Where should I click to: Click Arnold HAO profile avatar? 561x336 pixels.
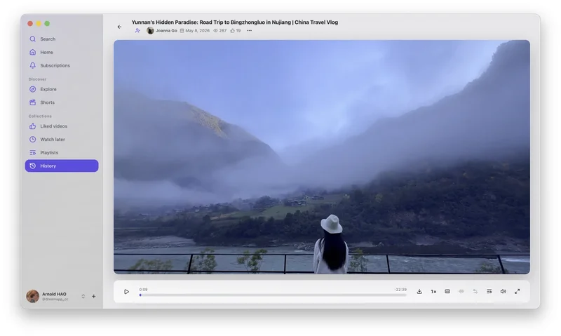[x=32, y=296]
